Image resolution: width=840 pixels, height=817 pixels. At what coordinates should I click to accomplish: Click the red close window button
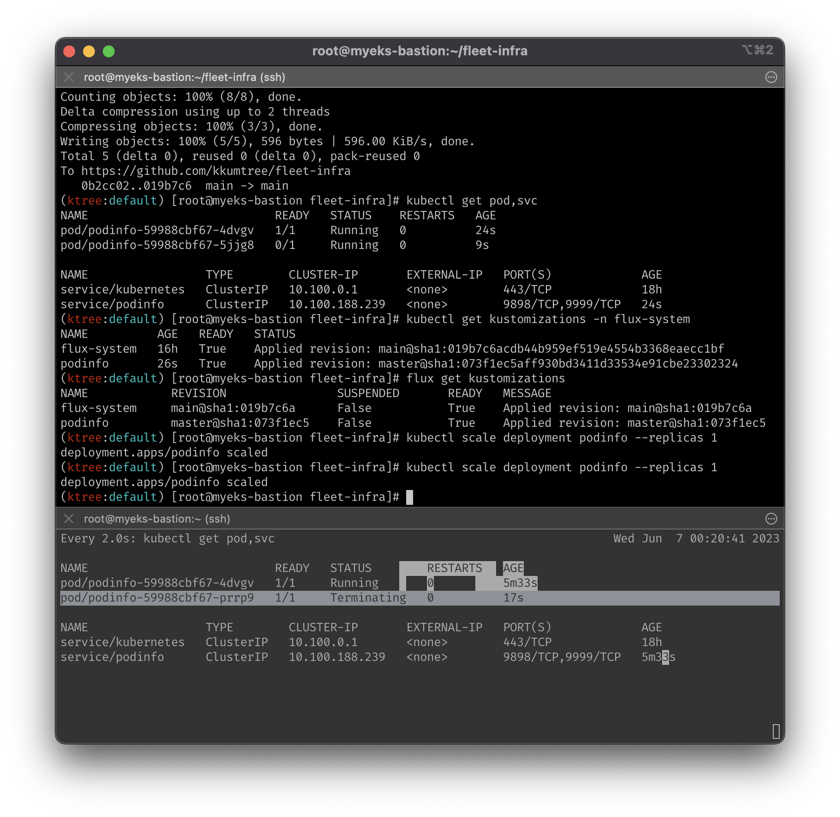[x=69, y=51]
